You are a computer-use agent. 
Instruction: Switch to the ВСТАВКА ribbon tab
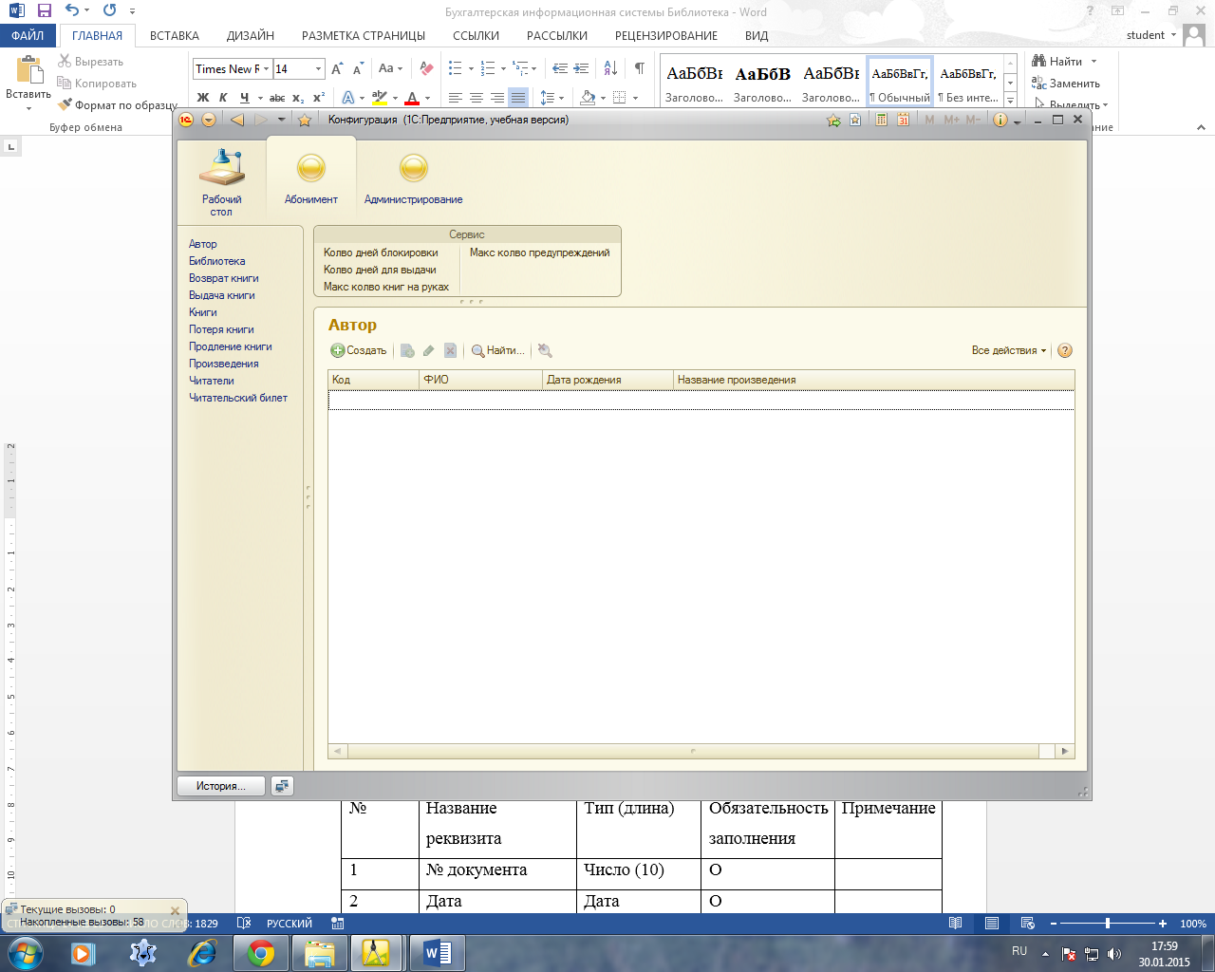(x=175, y=35)
